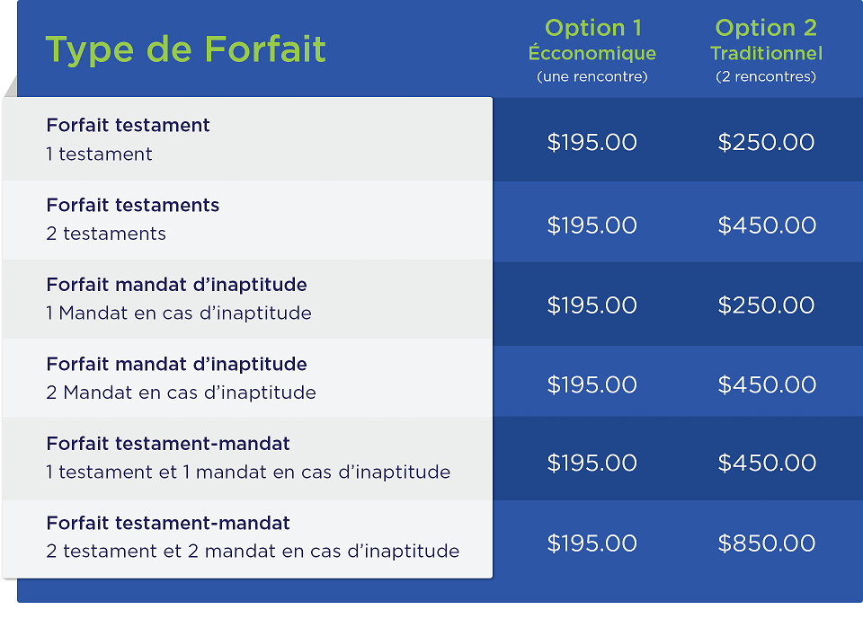The height and width of the screenshot is (618, 863).
Task: Click $450.00 price for 2 Mandat d'inaptitude
Action: (767, 384)
